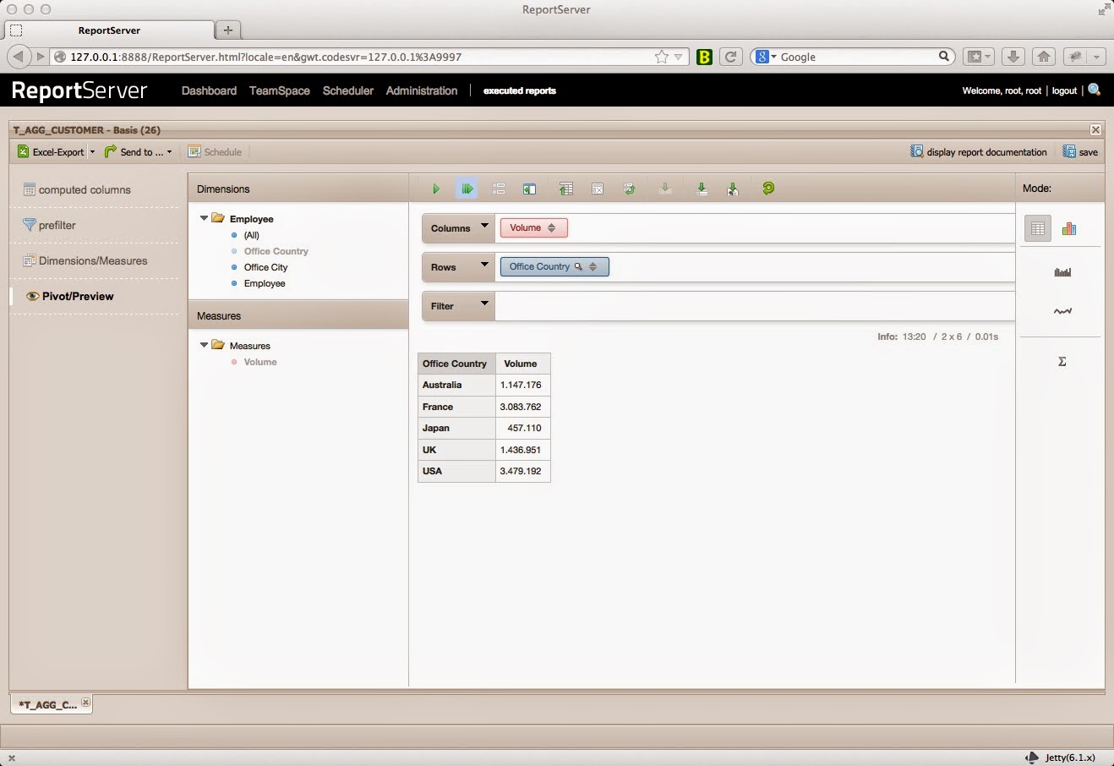Image resolution: width=1114 pixels, height=766 pixels.
Task: Open a new browser tab with plus
Action: (227, 30)
